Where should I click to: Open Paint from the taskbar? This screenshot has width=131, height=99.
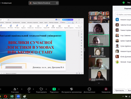(x=25, y=96)
